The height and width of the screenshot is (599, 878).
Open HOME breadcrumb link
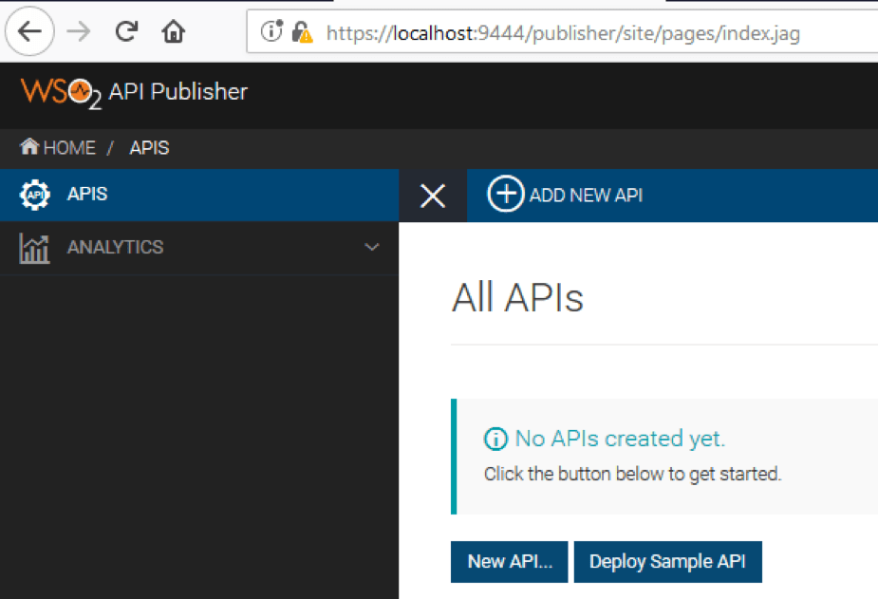click(69, 148)
